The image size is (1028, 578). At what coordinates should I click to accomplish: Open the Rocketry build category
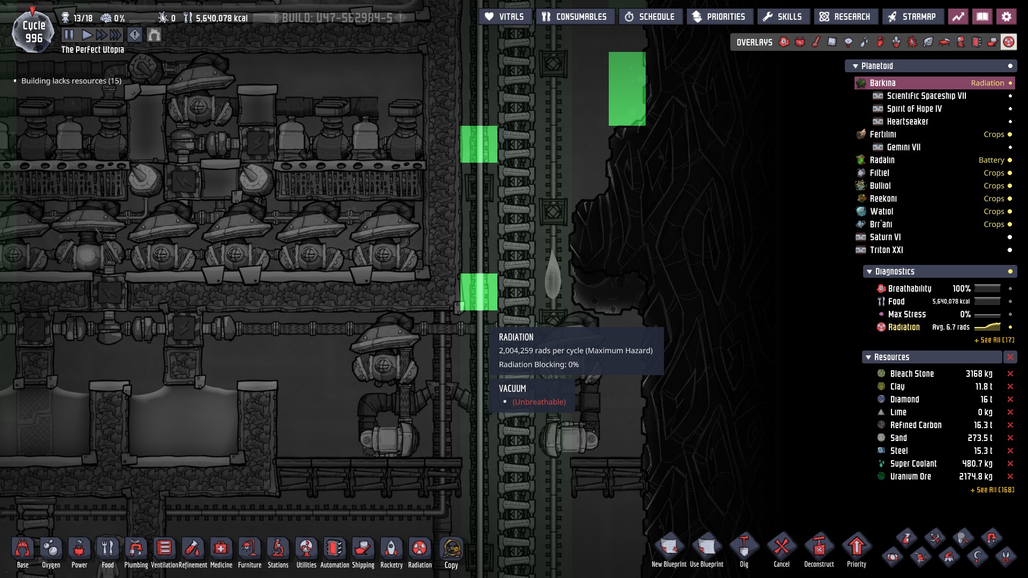391,550
